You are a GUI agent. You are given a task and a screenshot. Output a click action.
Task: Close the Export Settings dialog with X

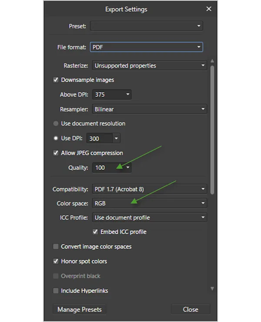pos(209,9)
